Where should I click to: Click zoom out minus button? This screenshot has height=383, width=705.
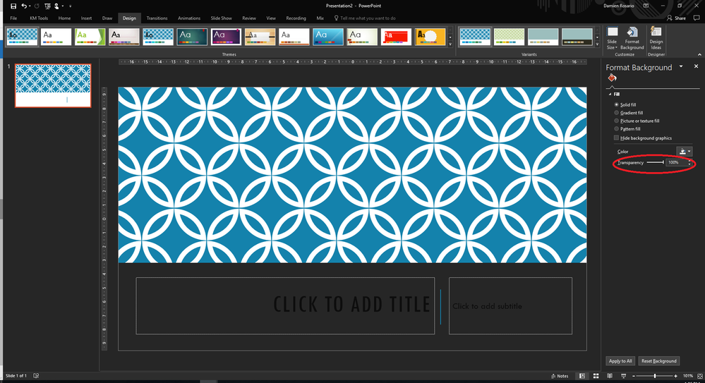pos(634,376)
